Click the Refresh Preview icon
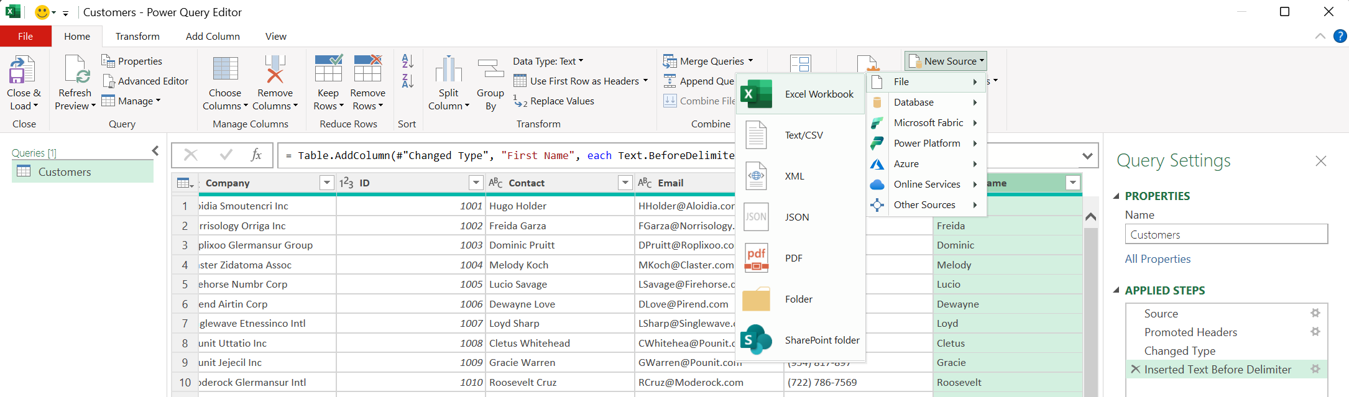The width and height of the screenshot is (1349, 397). (77, 70)
